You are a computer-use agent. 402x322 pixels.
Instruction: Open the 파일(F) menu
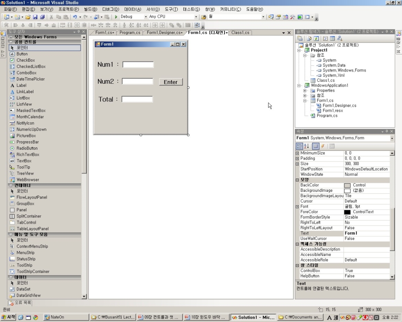10,9
